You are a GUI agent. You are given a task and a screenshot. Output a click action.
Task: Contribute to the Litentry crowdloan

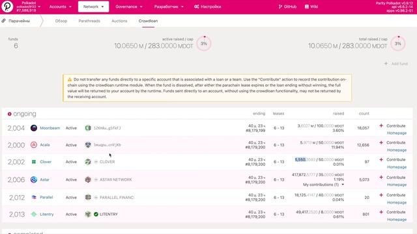tap(392, 213)
